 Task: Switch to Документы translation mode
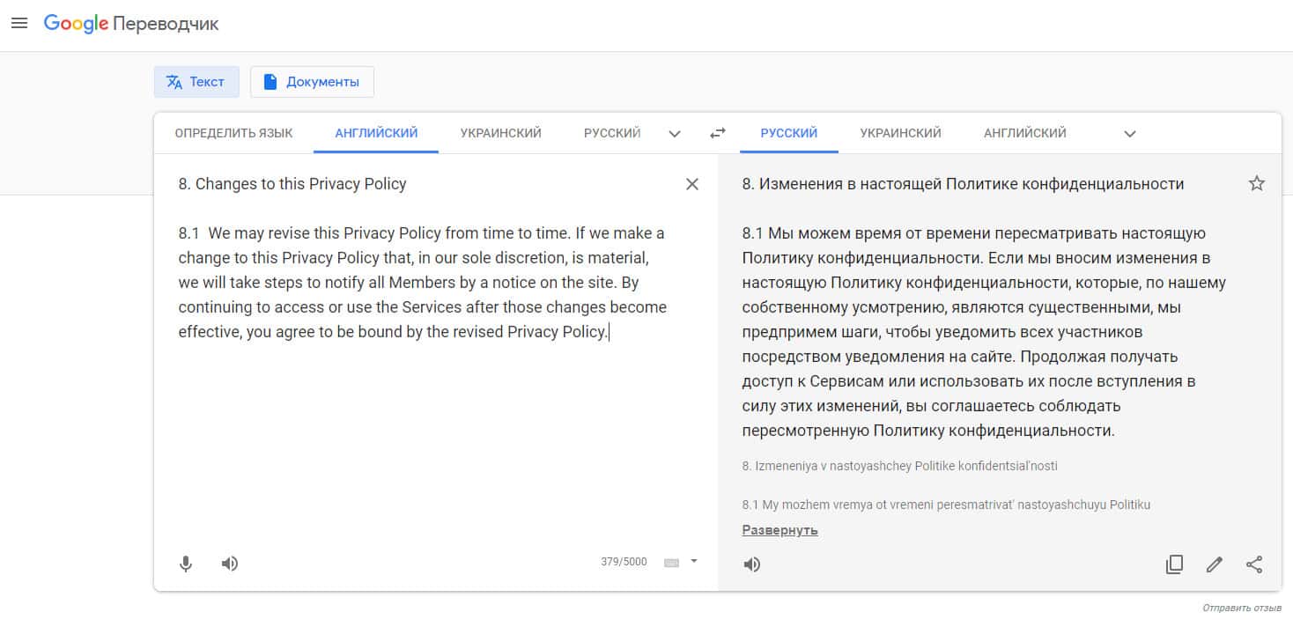(312, 82)
